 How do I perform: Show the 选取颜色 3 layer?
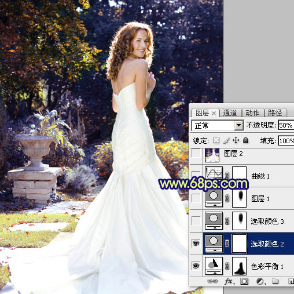pos(196,220)
